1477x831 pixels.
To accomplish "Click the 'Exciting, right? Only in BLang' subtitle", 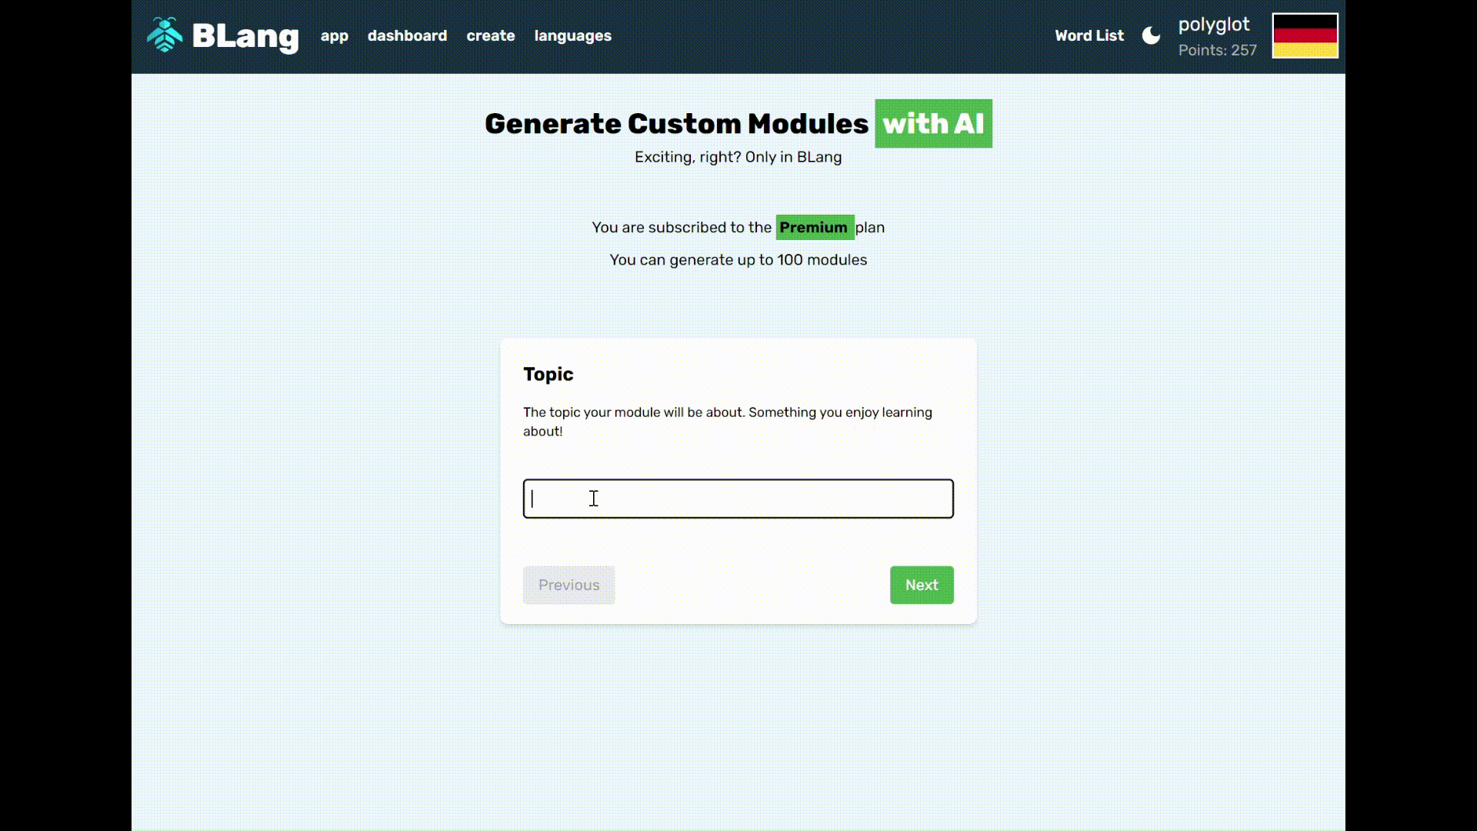I will (x=738, y=157).
